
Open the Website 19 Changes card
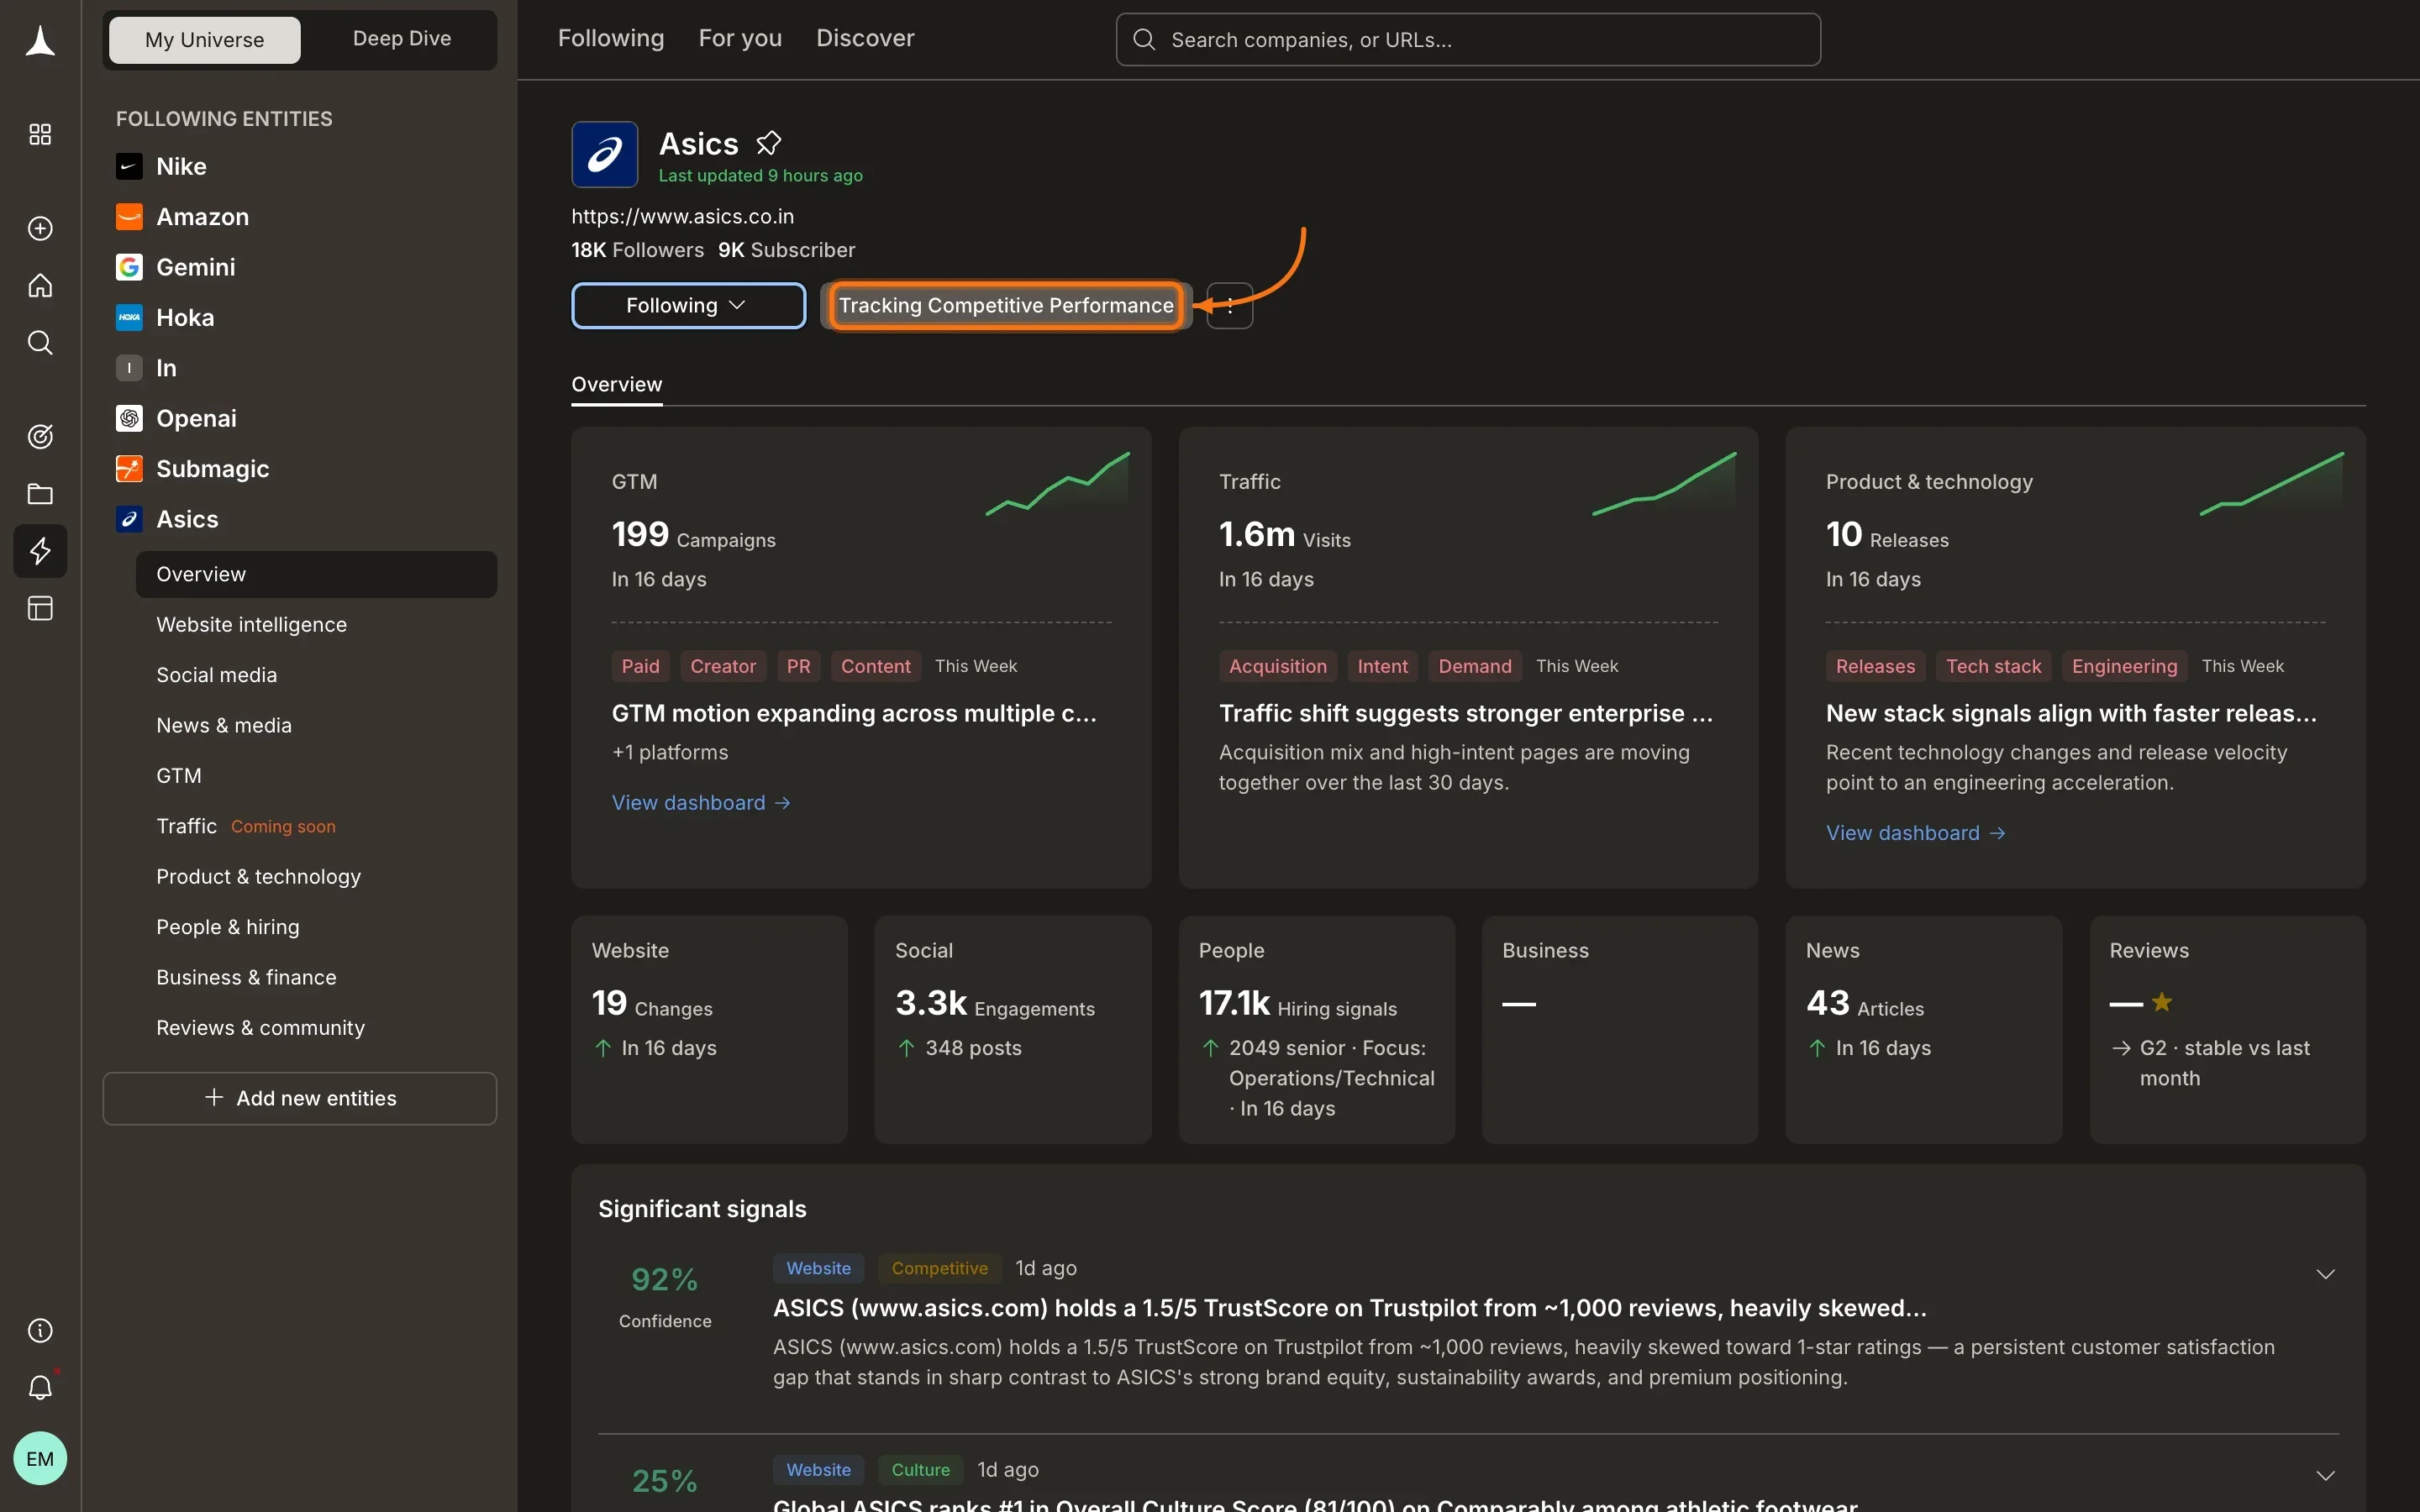tap(709, 1030)
